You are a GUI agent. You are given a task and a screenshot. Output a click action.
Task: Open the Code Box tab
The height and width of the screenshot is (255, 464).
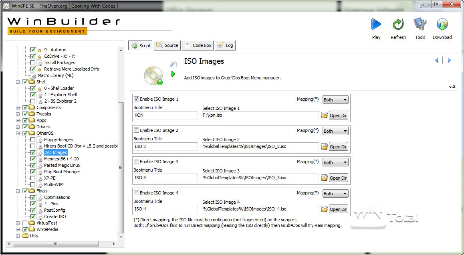[x=198, y=45]
